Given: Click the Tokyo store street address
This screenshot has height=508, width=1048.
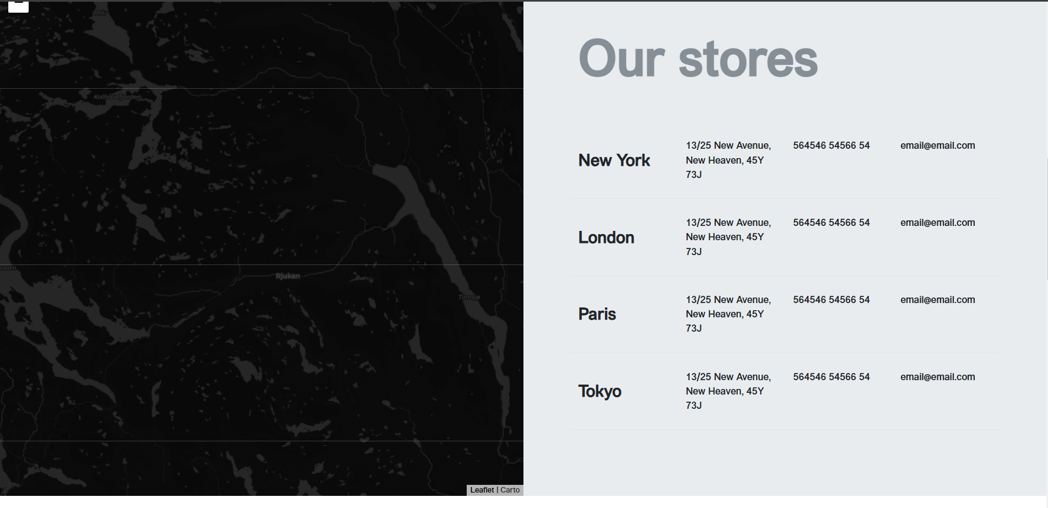Looking at the screenshot, I should point(727,391).
